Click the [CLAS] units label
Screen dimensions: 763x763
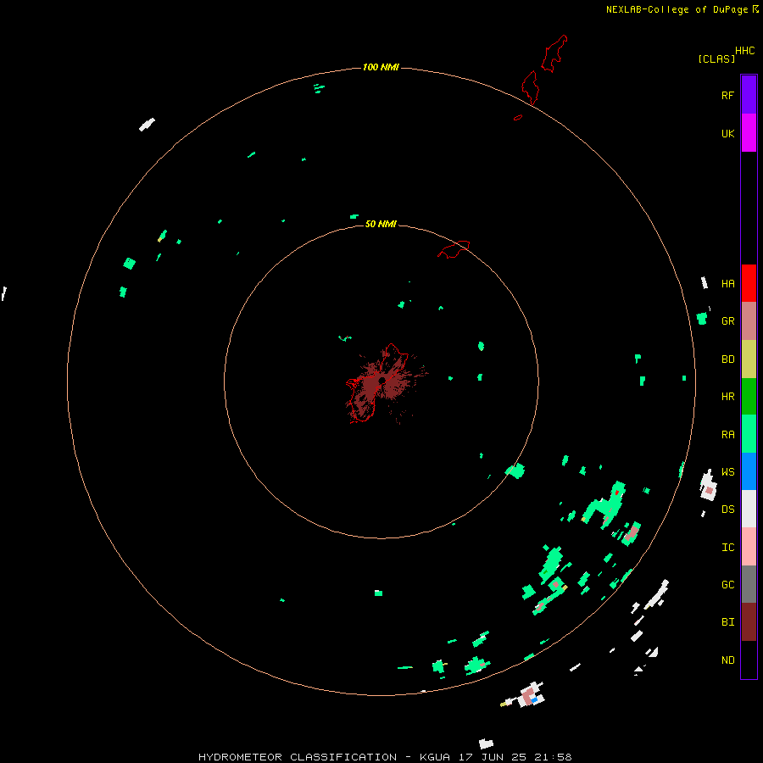pos(716,58)
